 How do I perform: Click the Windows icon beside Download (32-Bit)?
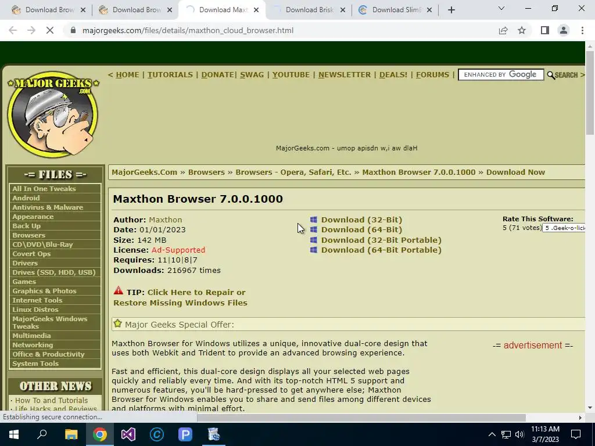[x=313, y=220]
